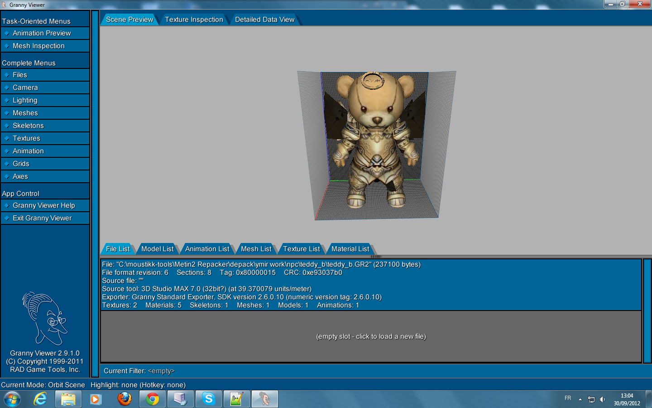This screenshot has height=408, width=652.
Task: Click the teddy_b.GR2 file path line
Action: point(261,264)
